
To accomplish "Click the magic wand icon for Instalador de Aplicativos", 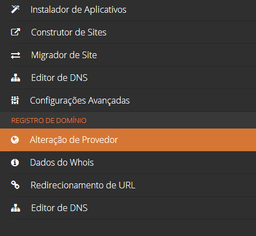I will (15, 9).
